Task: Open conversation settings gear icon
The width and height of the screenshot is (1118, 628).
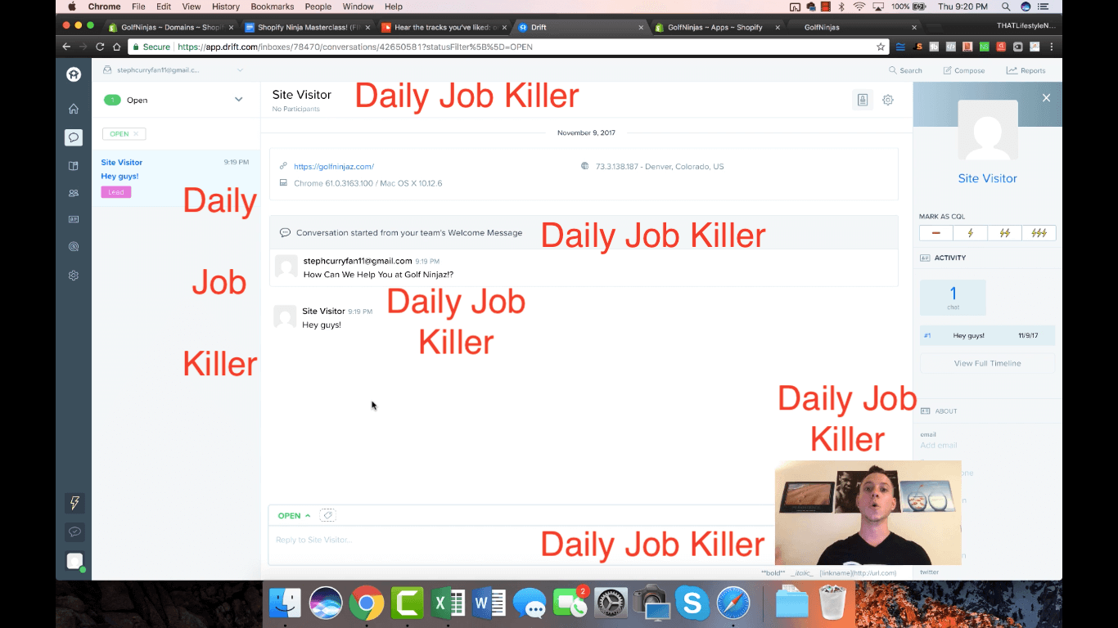Action: (888, 100)
